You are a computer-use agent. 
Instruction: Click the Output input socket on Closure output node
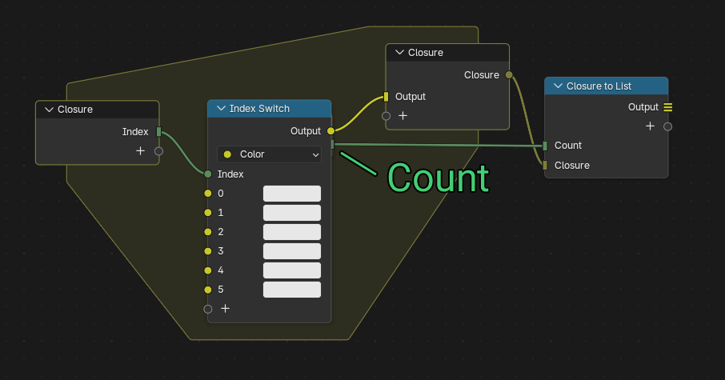pos(387,97)
